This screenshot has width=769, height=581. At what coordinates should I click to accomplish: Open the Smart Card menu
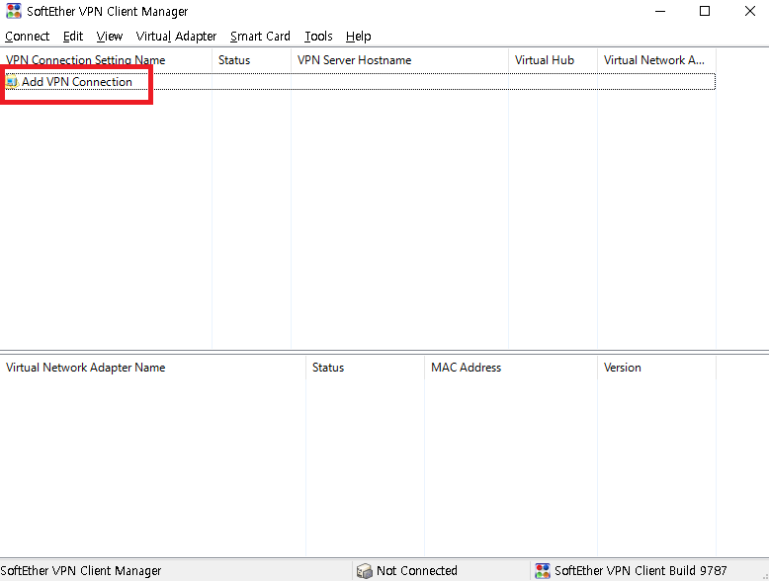coord(260,37)
